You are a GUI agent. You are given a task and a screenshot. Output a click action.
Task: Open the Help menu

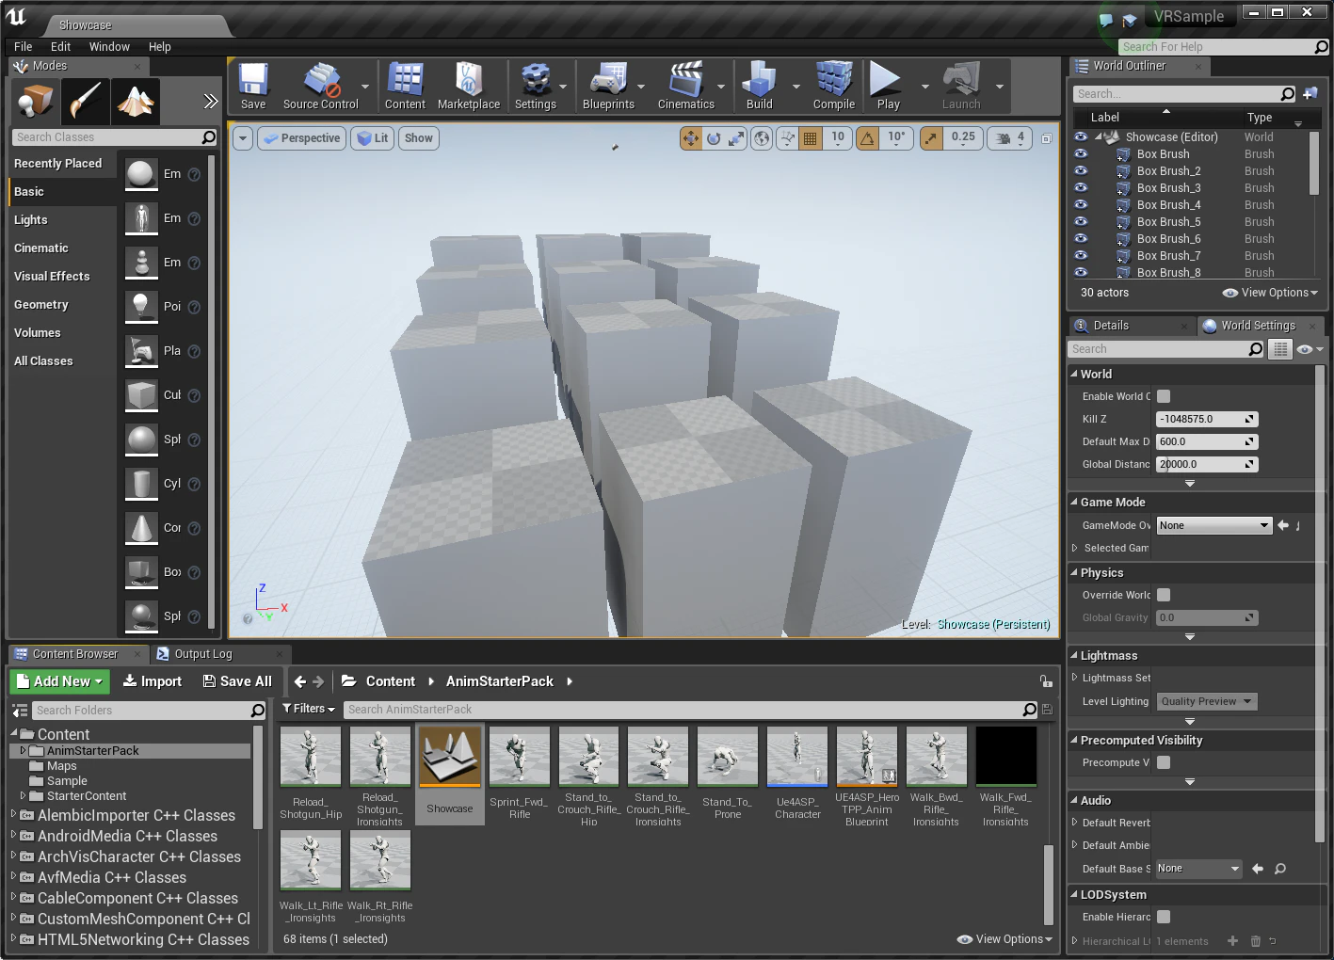(x=160, y=47)
